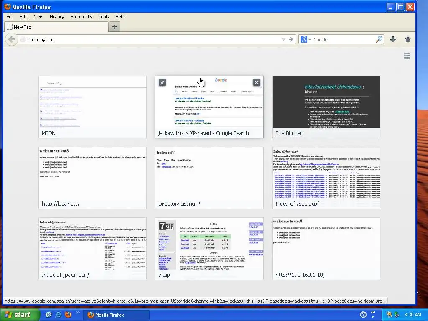Open the http://localhost/ thumbnail tile
The image size is (428, 321).
tap(92, 178)
